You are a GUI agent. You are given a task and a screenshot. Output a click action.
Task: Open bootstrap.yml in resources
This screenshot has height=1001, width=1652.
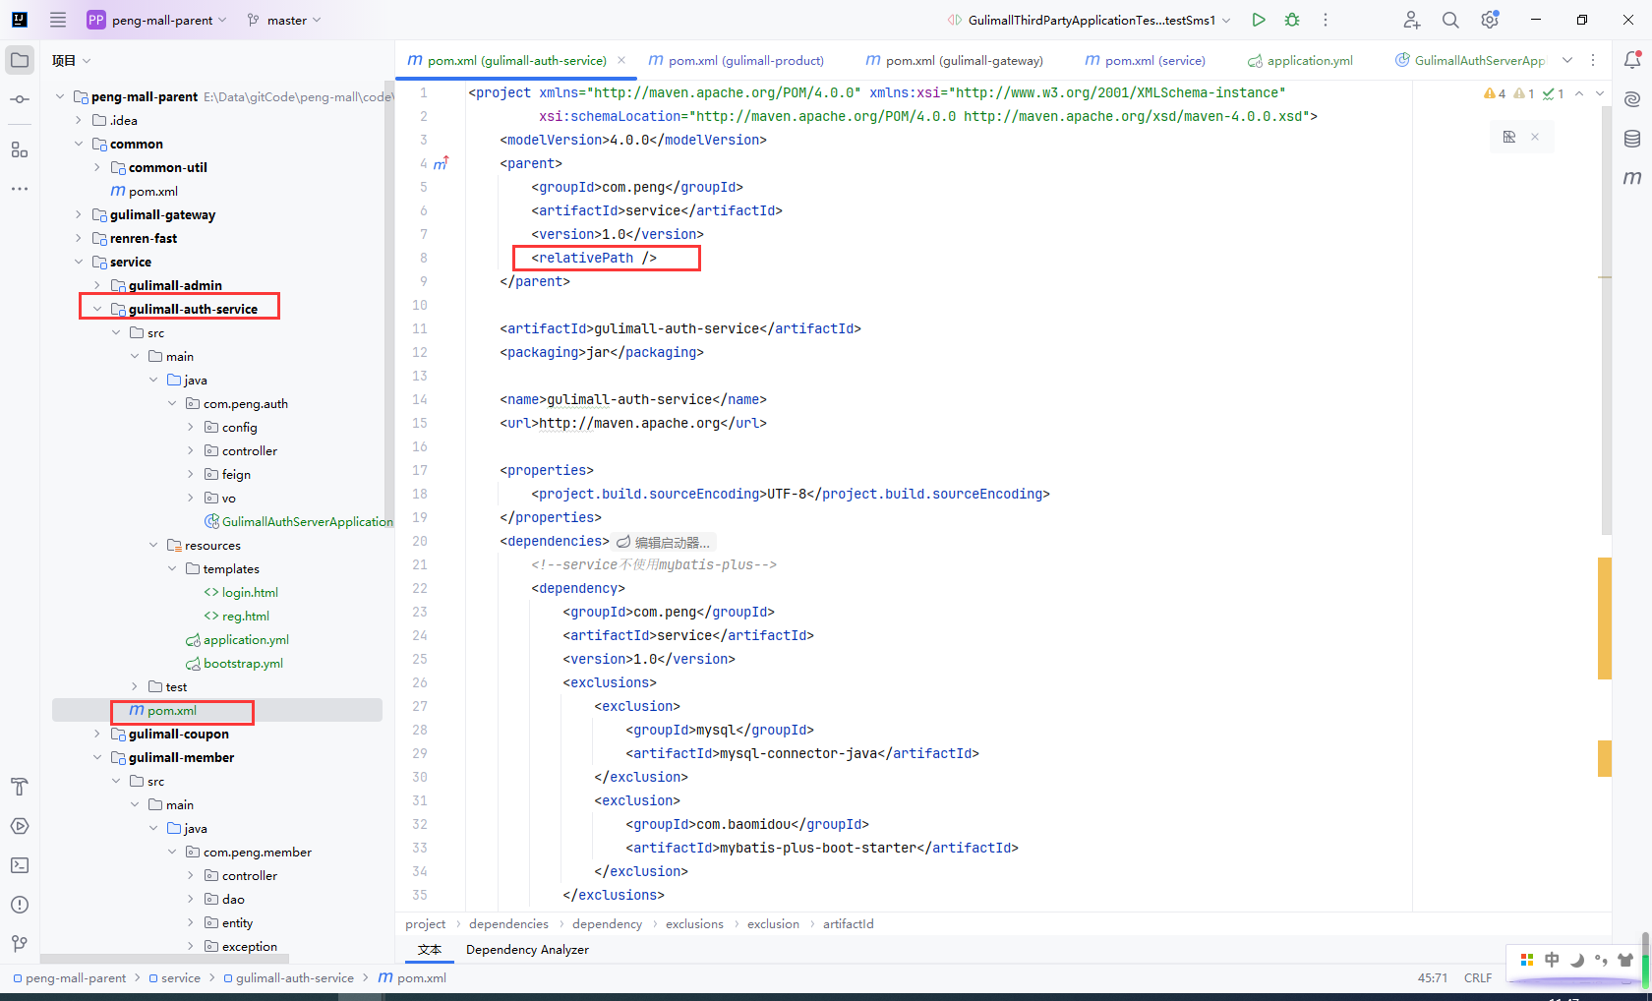234,663
